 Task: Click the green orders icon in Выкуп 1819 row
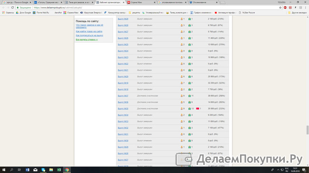pyautogui.click(x=189, y=83)
